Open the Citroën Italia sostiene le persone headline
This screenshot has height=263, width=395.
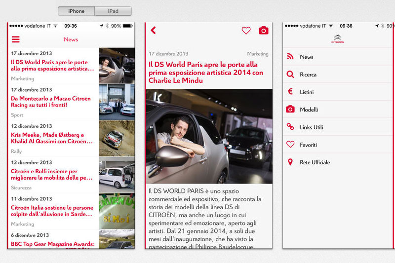click(52, 211)
